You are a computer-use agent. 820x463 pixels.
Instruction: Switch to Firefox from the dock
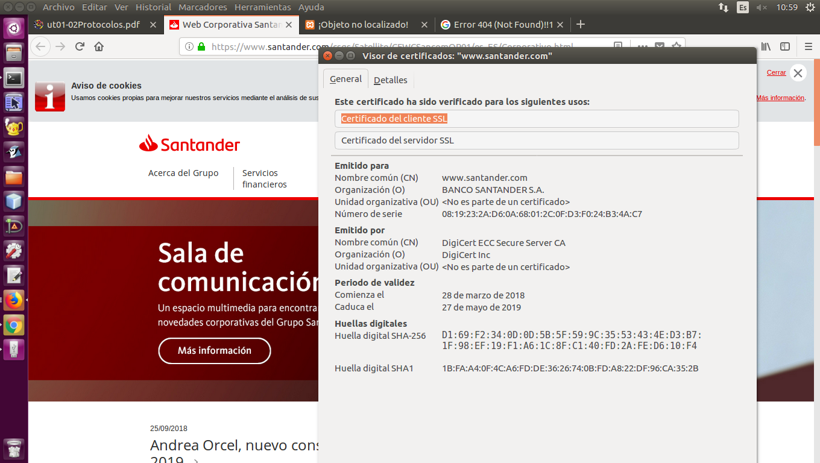(x=14, y=300)
